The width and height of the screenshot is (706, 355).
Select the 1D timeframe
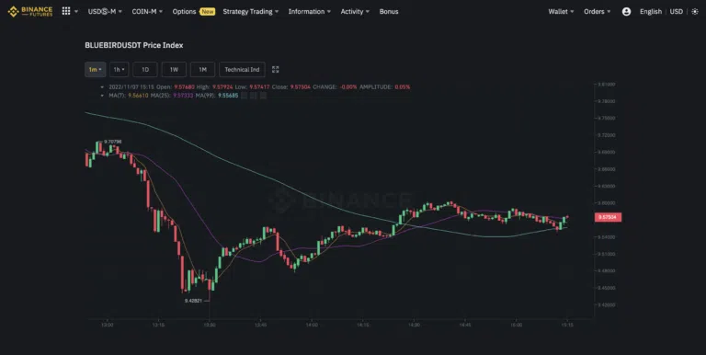click(x=145, y=69)
